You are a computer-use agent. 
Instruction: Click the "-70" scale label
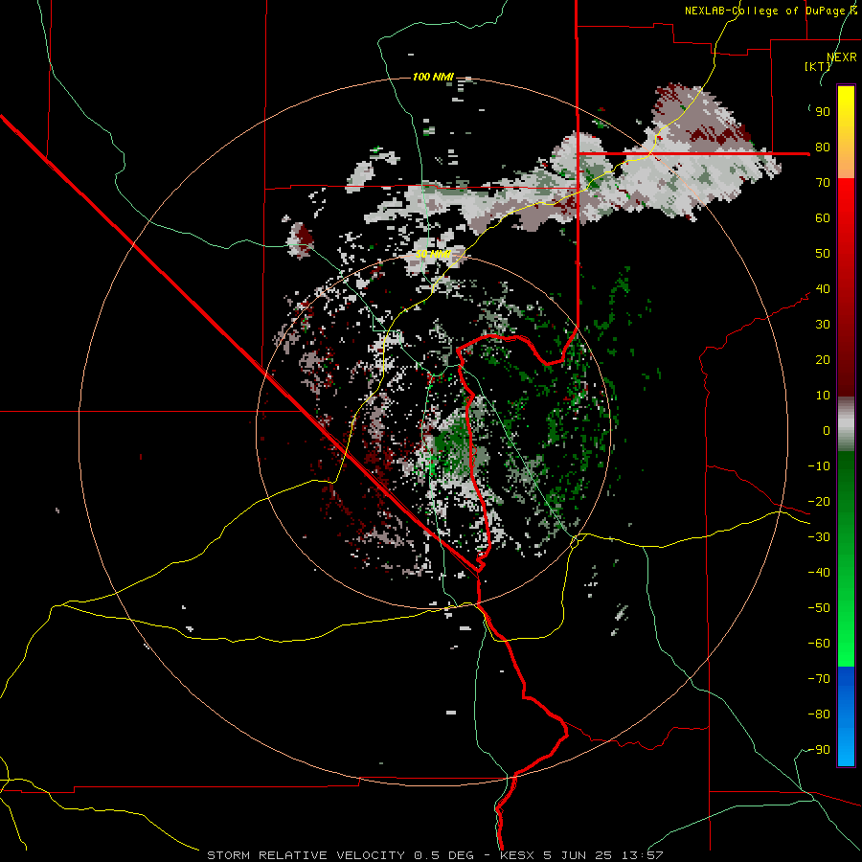(x=819, y=679)
